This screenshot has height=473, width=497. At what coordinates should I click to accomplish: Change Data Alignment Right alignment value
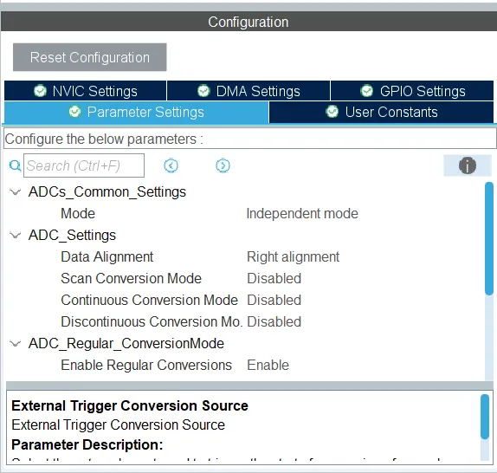point(293,256)
